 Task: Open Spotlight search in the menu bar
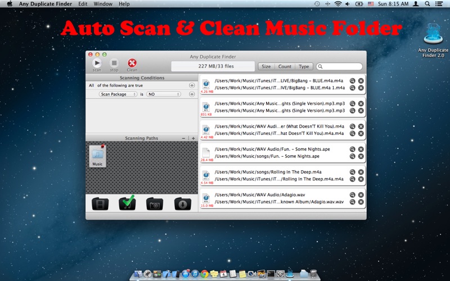(427, 4)
